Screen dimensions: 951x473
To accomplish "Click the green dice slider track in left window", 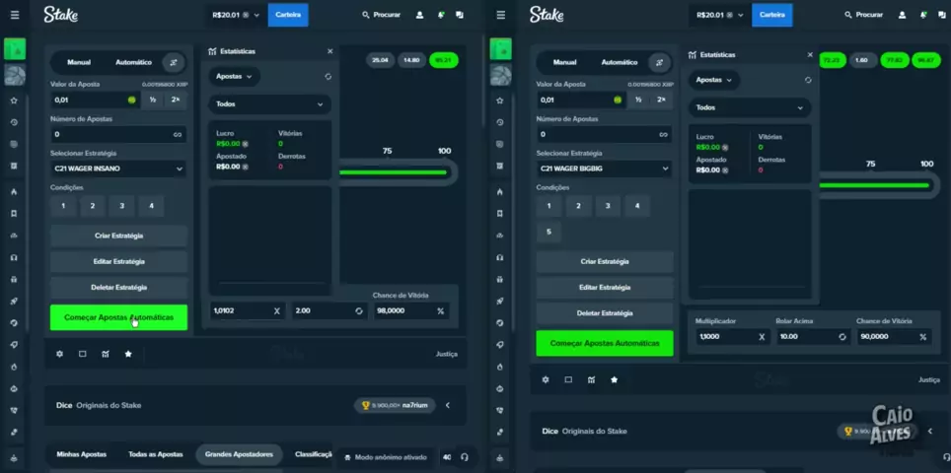I will [395, 172].
